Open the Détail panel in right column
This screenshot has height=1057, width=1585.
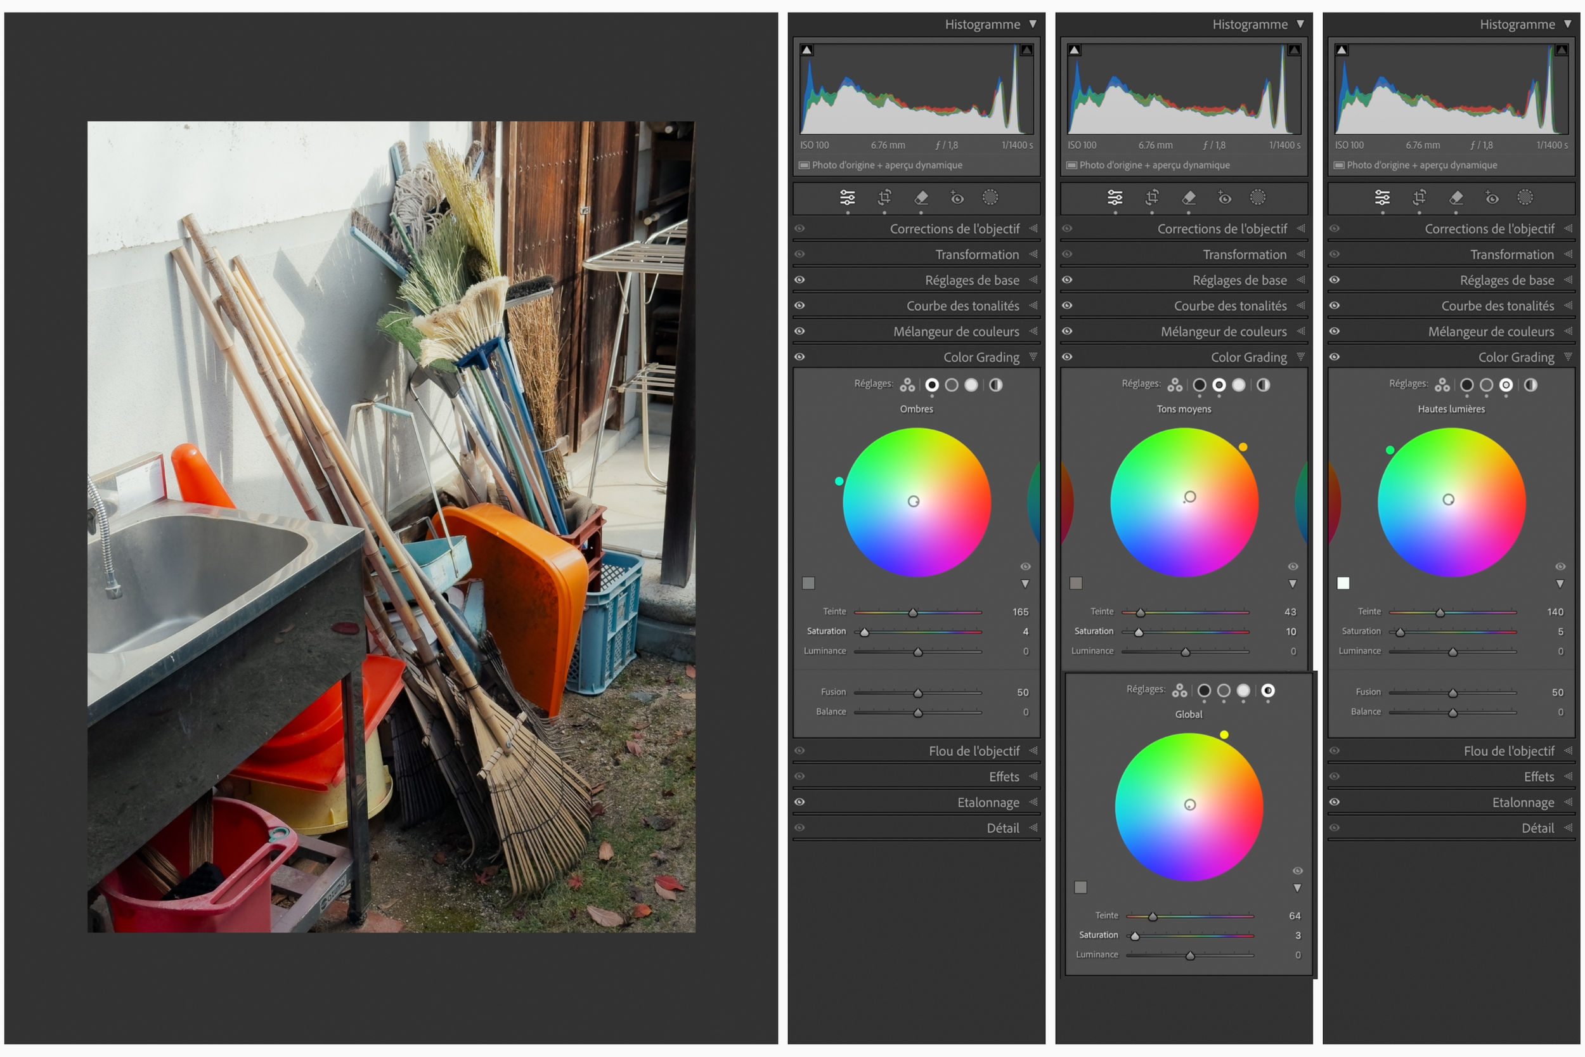click(1537, 828)
